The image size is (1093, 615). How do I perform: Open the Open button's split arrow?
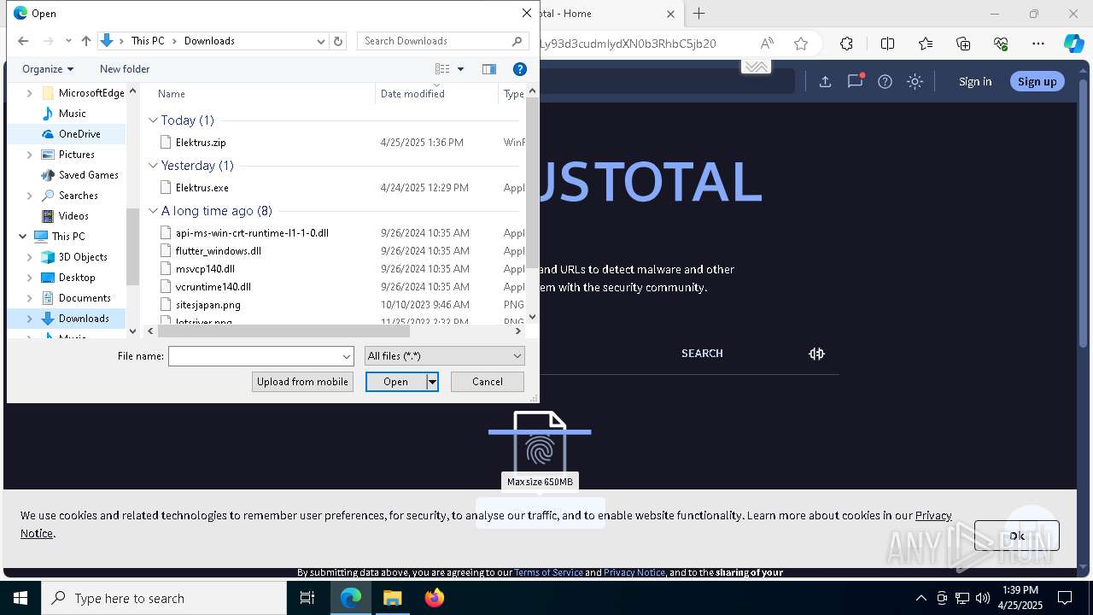432,382
